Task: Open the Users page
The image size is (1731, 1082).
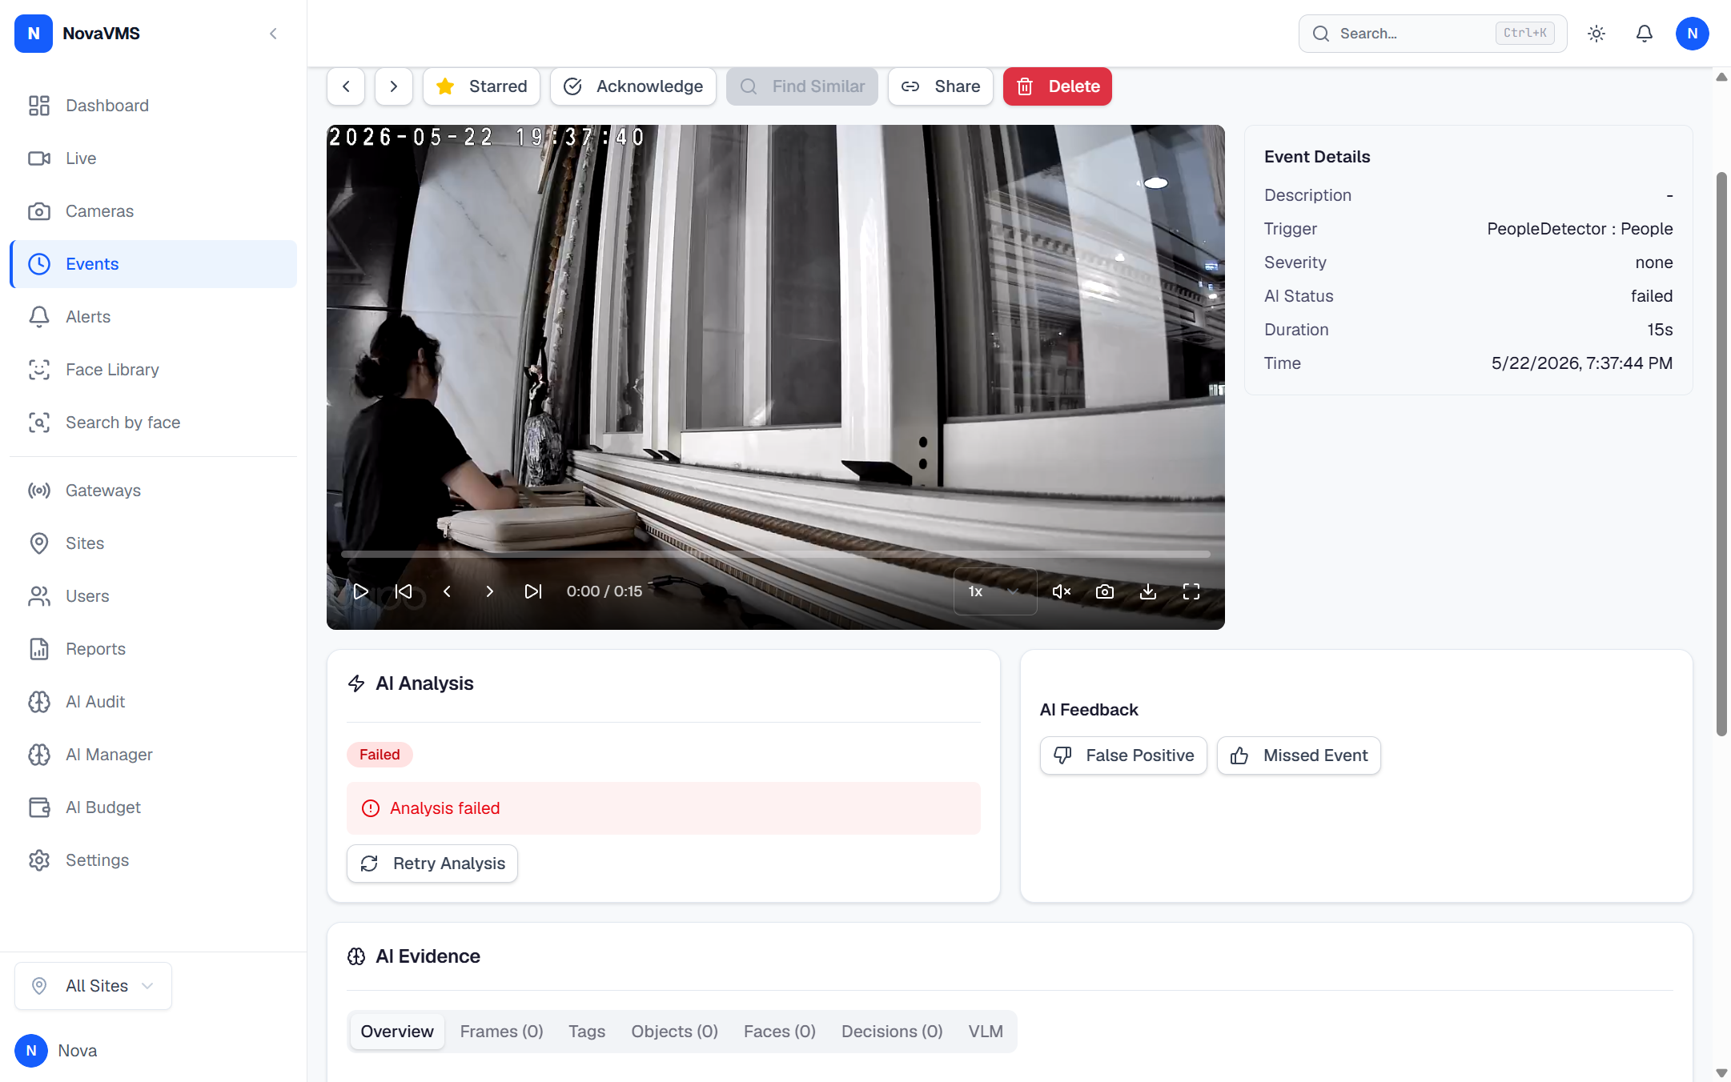Action: click(x=153, y=596)
